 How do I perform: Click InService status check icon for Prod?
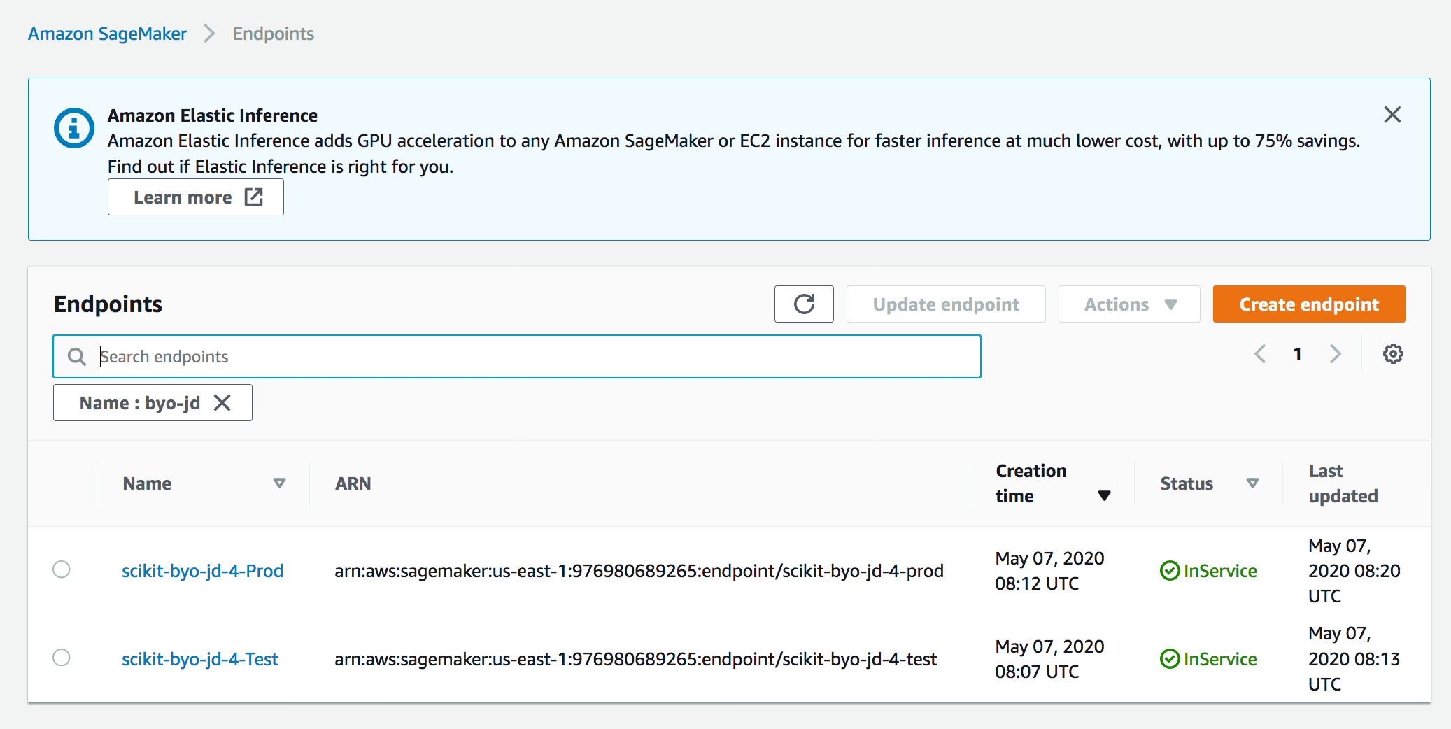click(x=1170, y=571)
